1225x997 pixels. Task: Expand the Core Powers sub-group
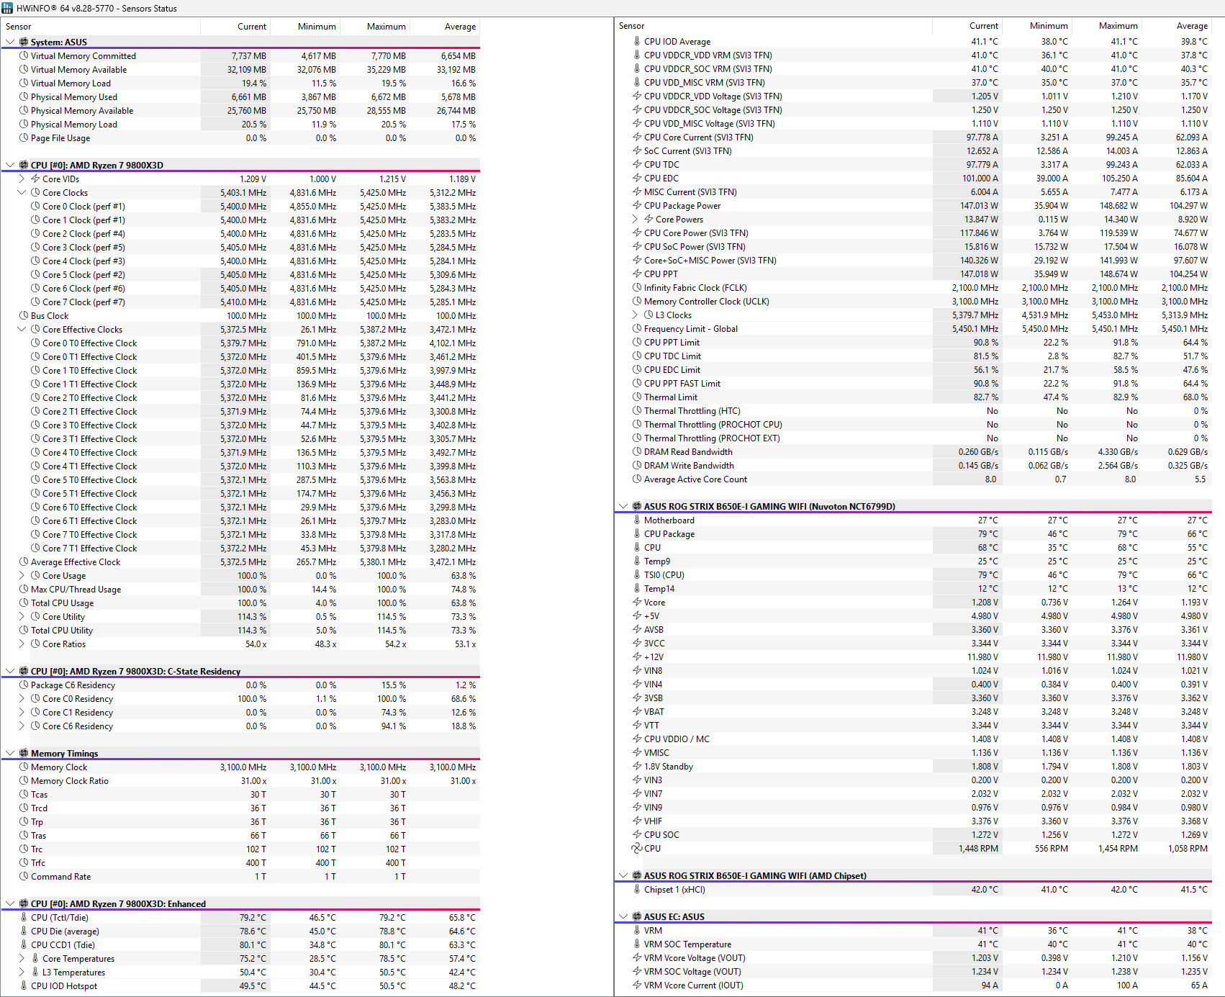[x=635, y=220]
